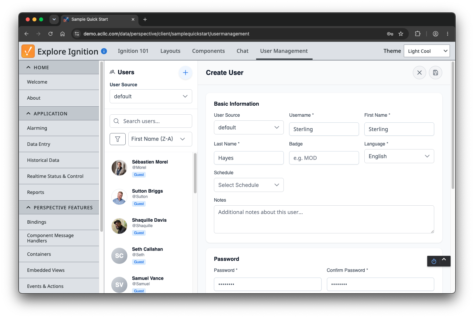The width and height of the screenshot is (474, 318).
Task: Click browser forward arrow
Action: 38,34
